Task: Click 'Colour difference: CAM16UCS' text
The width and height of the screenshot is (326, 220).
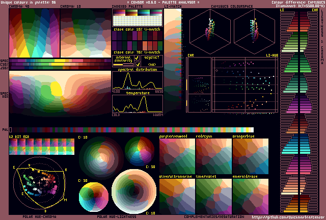Action: pyautogui.click(x=298, y=2)
